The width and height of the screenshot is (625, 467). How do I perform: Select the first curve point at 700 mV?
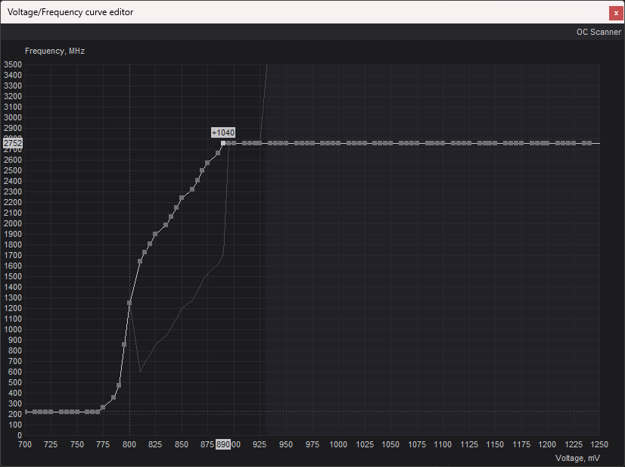26,412
